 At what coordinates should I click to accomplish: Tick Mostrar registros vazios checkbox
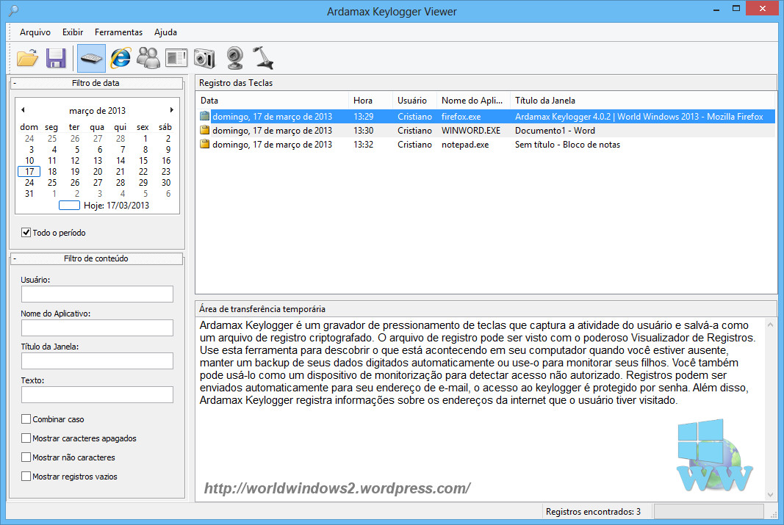pos(26,477)
